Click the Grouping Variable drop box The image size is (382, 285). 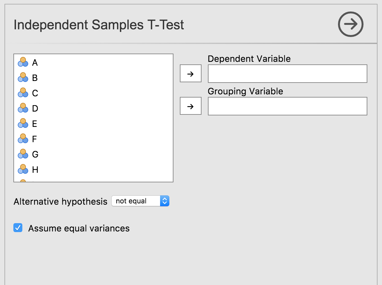287,106
